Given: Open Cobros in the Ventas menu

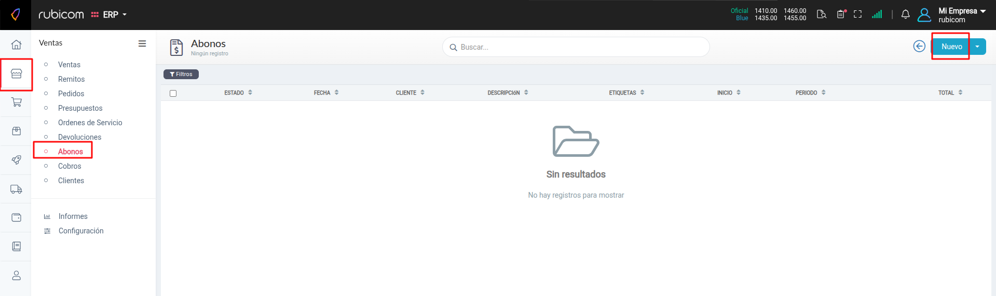Looking at the screenshot, I should tap(70, 166).
